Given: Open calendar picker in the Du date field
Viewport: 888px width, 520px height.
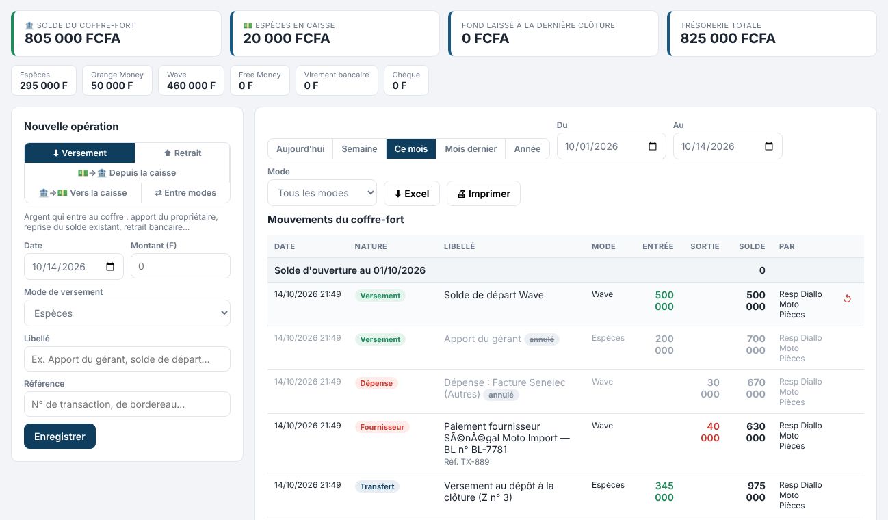Looking at the screenshot, I should pos(652,146).
